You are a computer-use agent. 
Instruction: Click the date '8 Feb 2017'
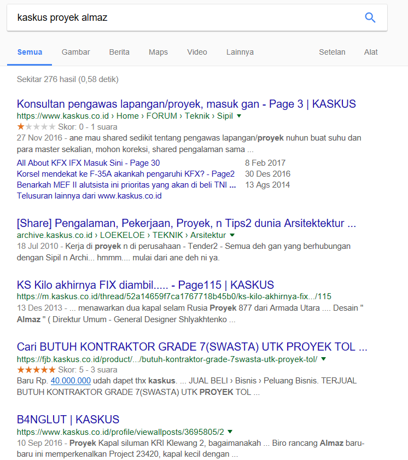point(265,163)
